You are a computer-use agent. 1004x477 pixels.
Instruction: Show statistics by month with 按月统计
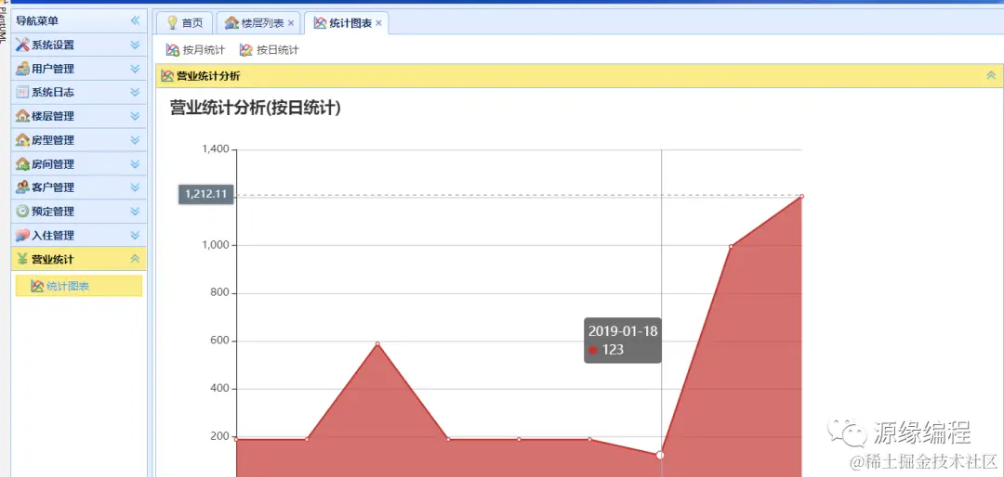pyautogui.click(x=195, y=50)
